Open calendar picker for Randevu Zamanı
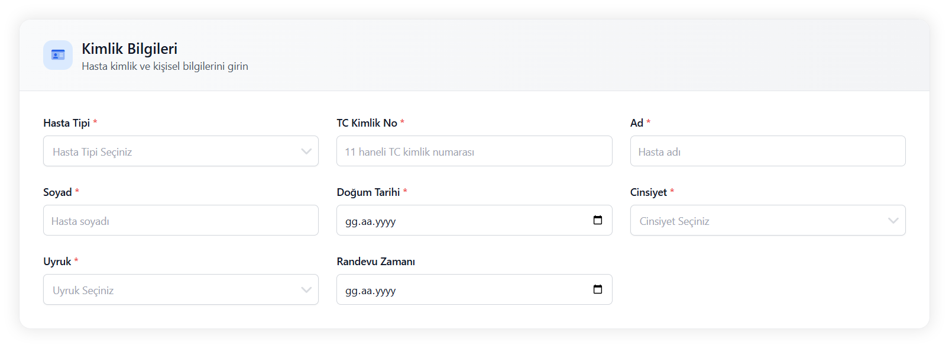 tap(598, 289)
